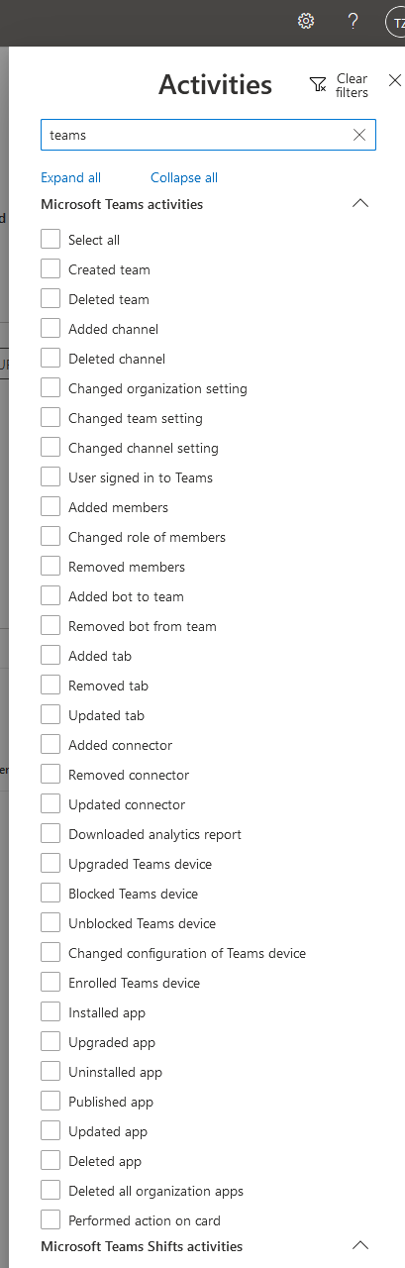Enable the Deleted channel checkbox
Viewport: 405px width, 1268px height.
pyautogui.click(x=51, y=358)
